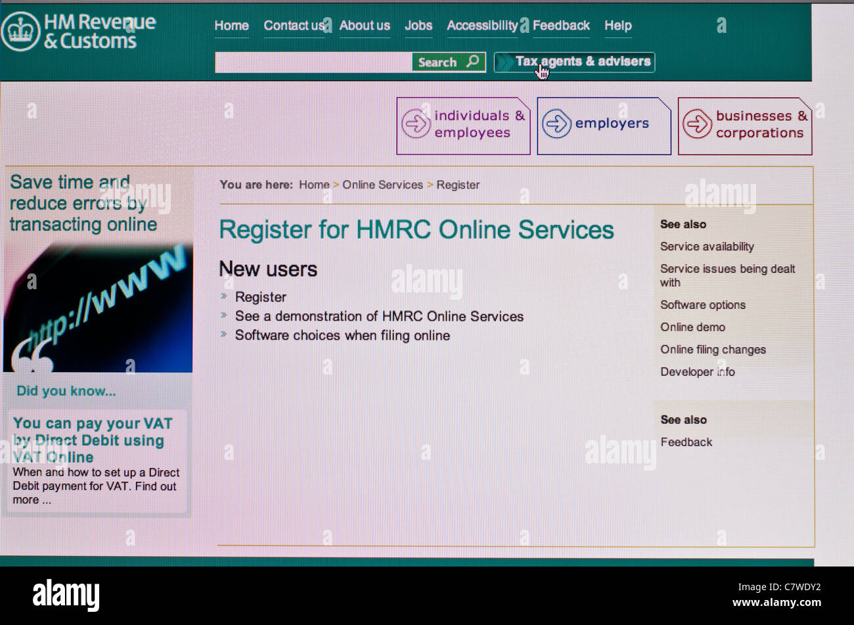The height and width of the screenshot is (625, 854).
Task: Open the Developer info link
Action: click(698, 372)
